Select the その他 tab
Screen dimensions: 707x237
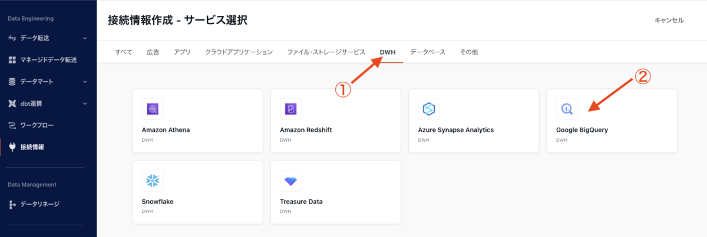468,52
